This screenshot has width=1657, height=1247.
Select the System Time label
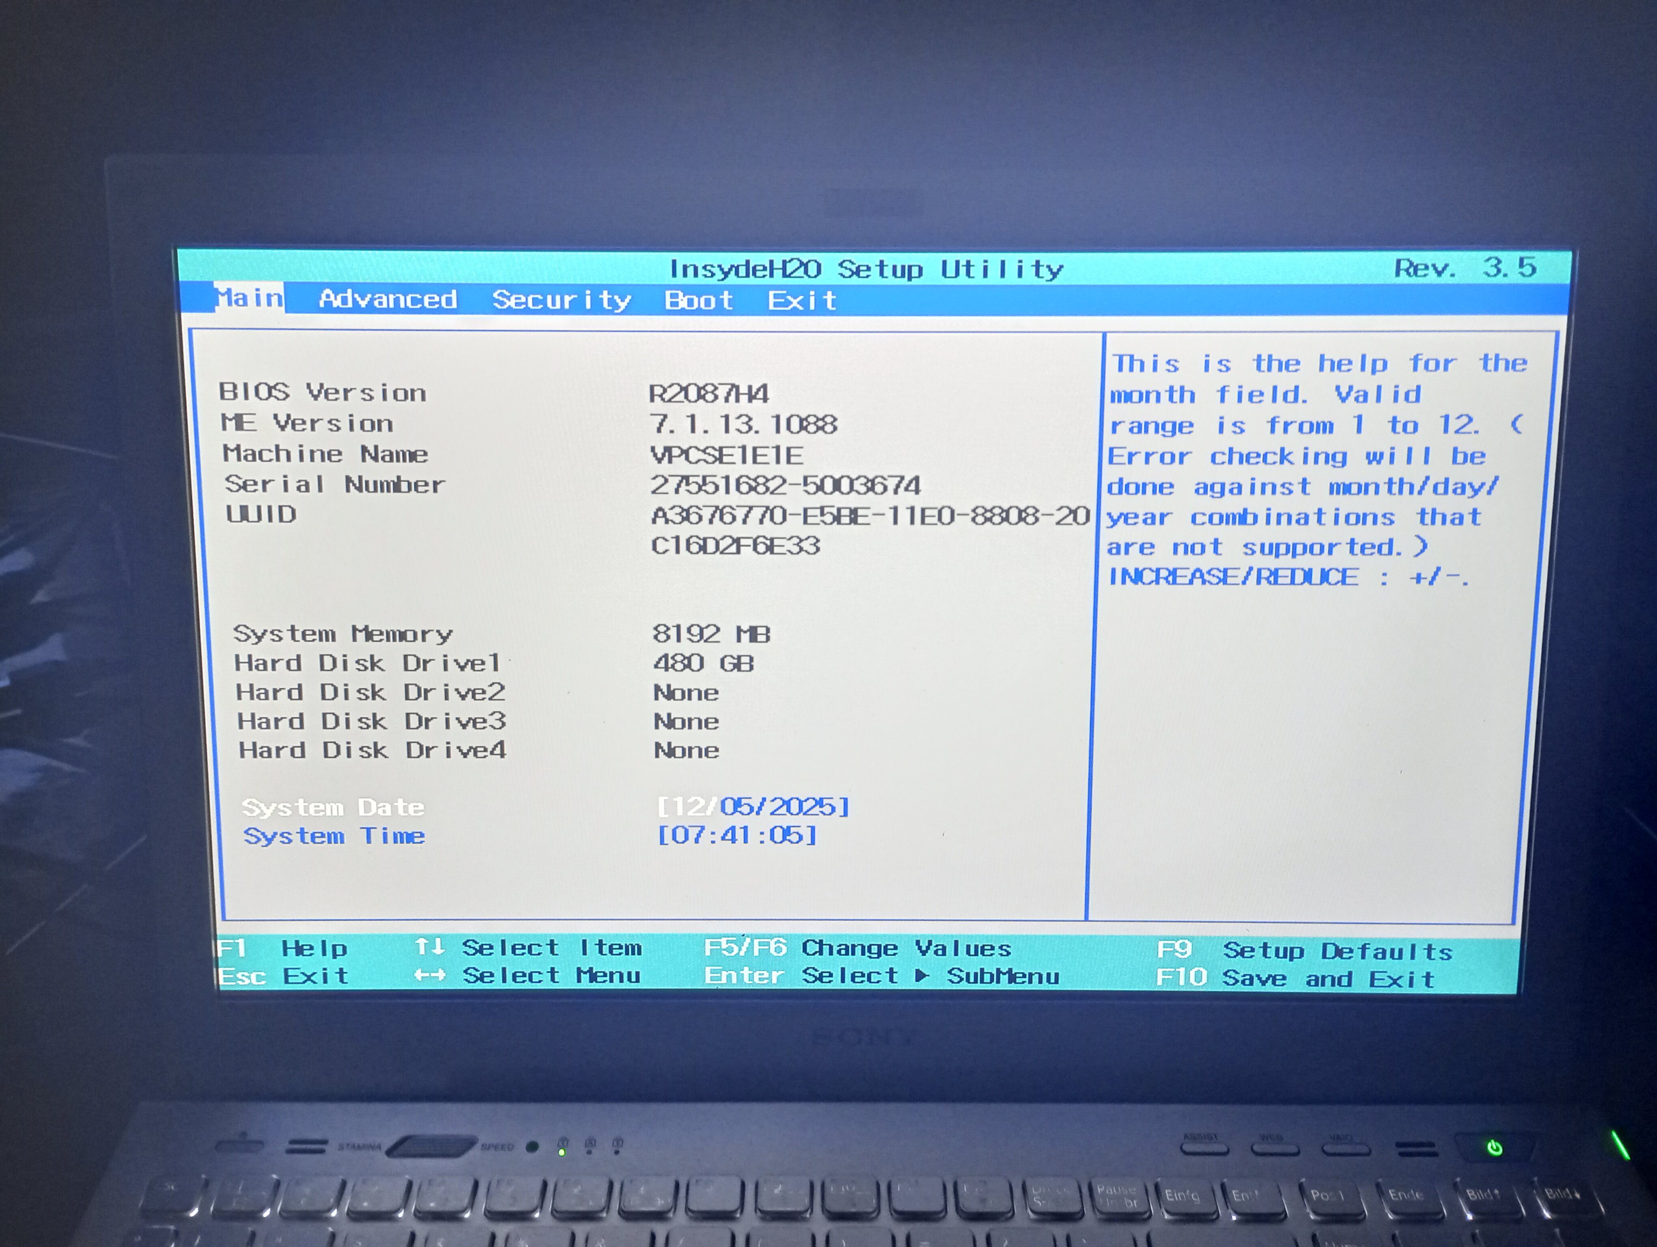coord(334,836)
